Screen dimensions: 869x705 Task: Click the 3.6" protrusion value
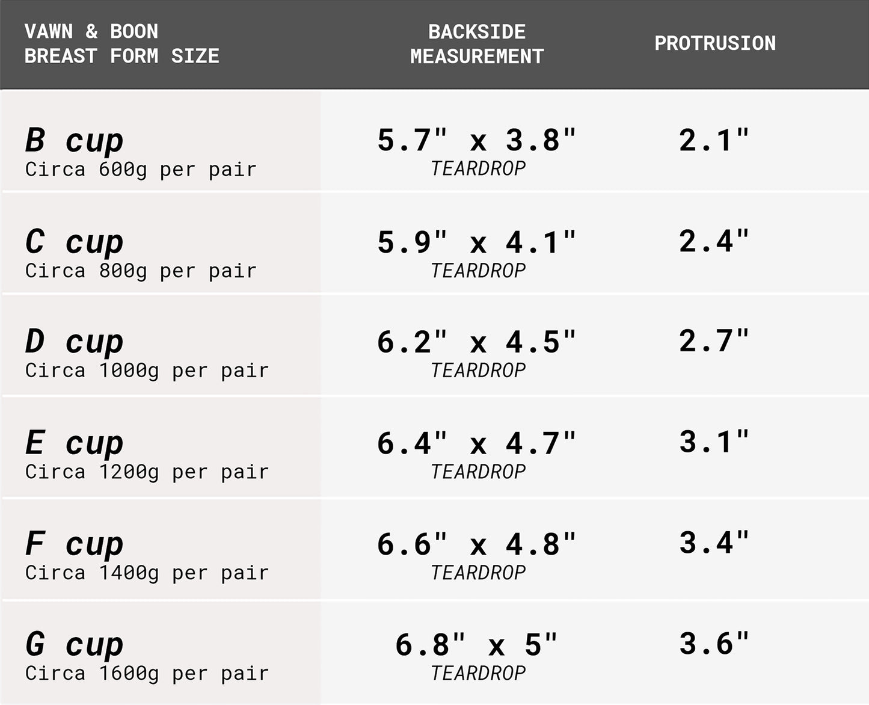click(714, 644)
